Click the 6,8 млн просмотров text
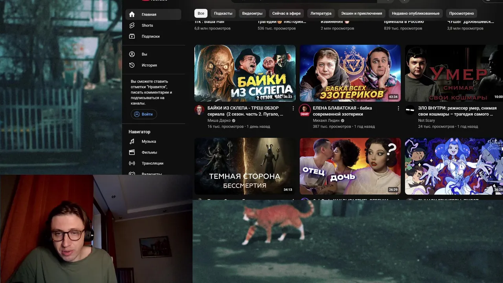The image size is (503, 283). (x=213, y=28)
